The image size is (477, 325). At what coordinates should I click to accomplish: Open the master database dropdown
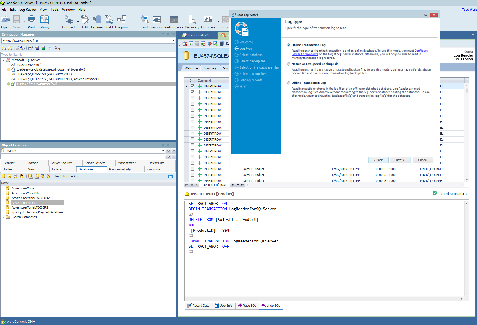[163, 151]
